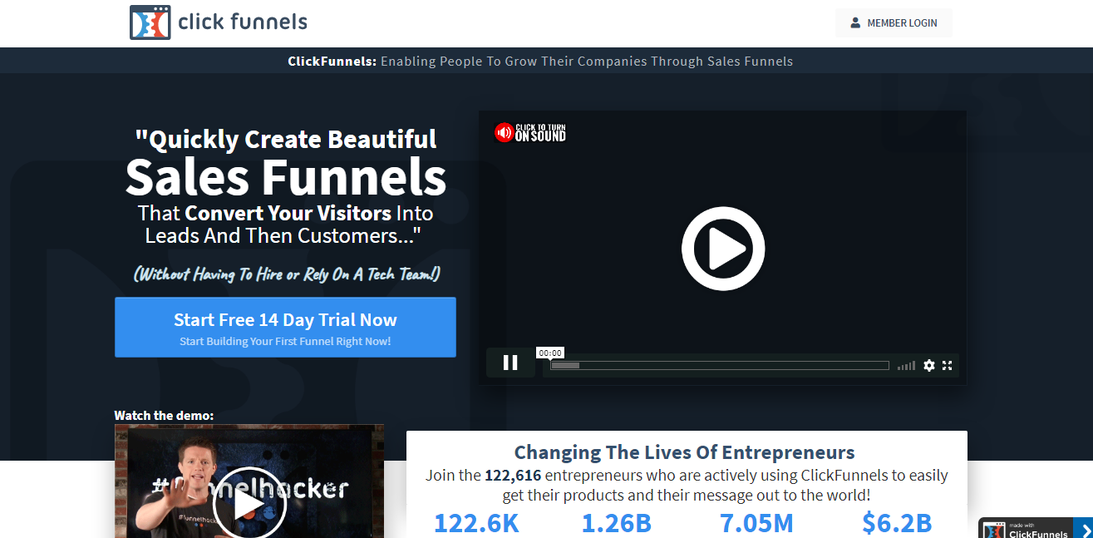The width and height of the screenshot is (1093, 538).
Task: Select the 7.05M statistic
Action: click(x=756, y=523)
